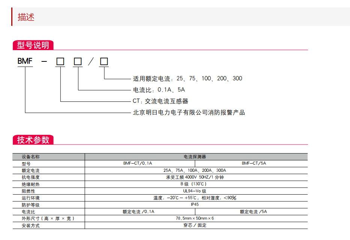The height and width of the screenshot is (240, 350).
Task: Click the second box in the BMF model diagram
Action: click(x=77, y=61)
